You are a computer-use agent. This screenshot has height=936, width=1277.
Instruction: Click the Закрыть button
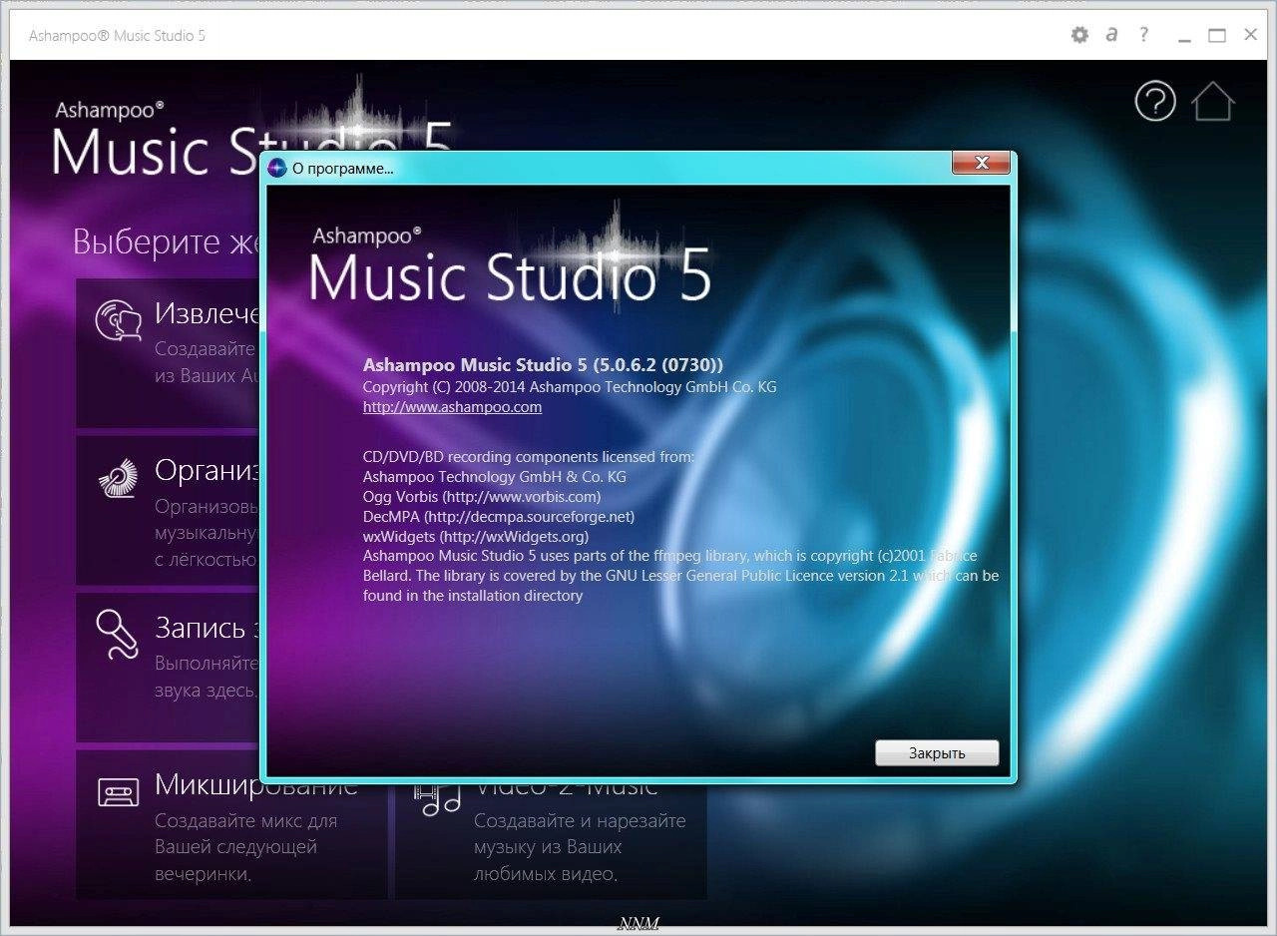937,753
